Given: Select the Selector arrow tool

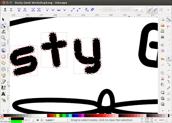Looking at the screenshot, I should tap(3, 20).
